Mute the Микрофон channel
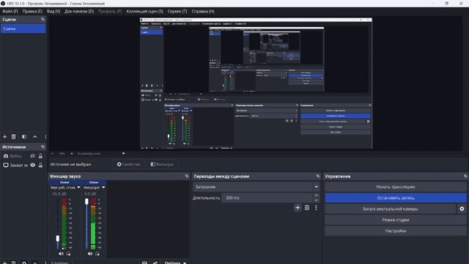The width and height of the screenshot is (469, 264). click(90, 254)
